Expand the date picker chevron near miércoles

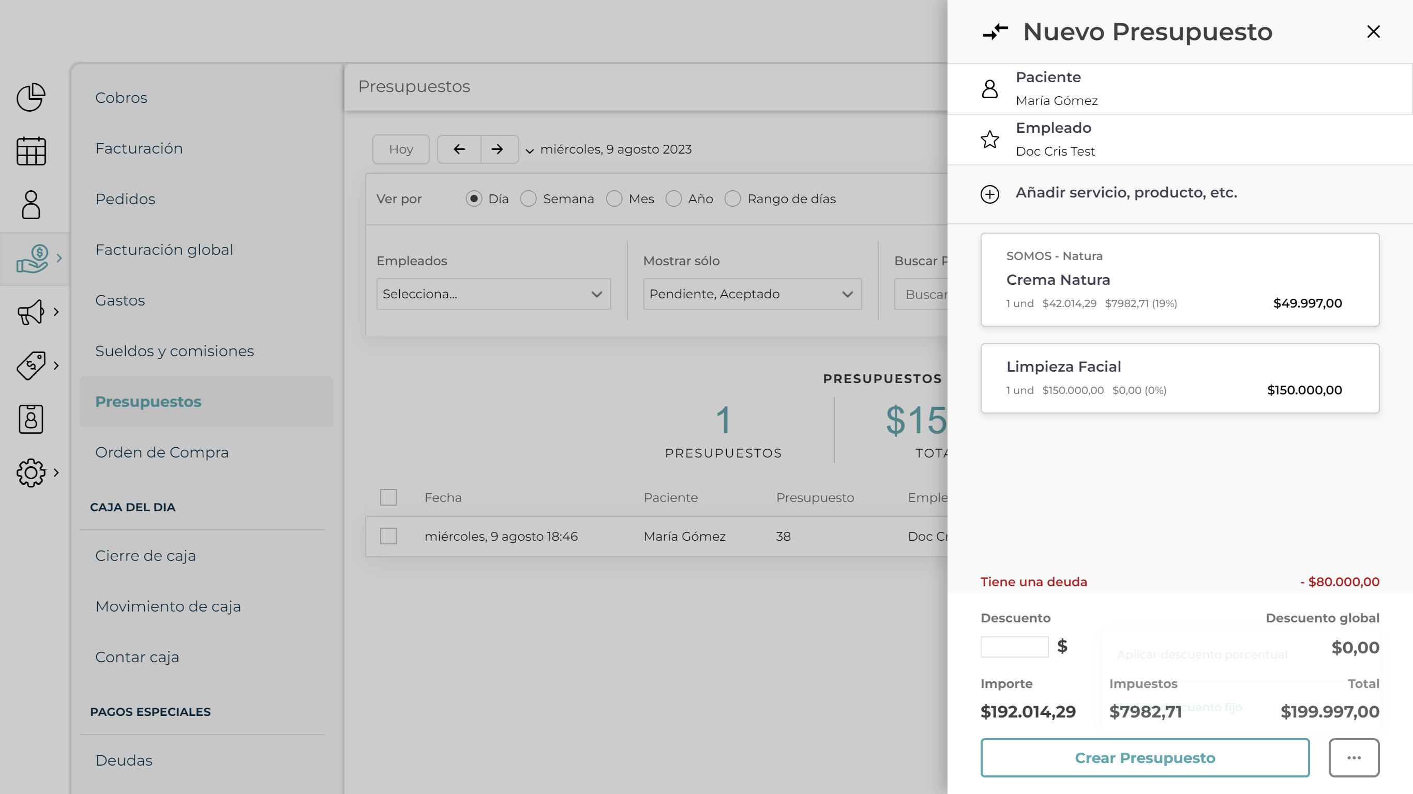point(530,151)
